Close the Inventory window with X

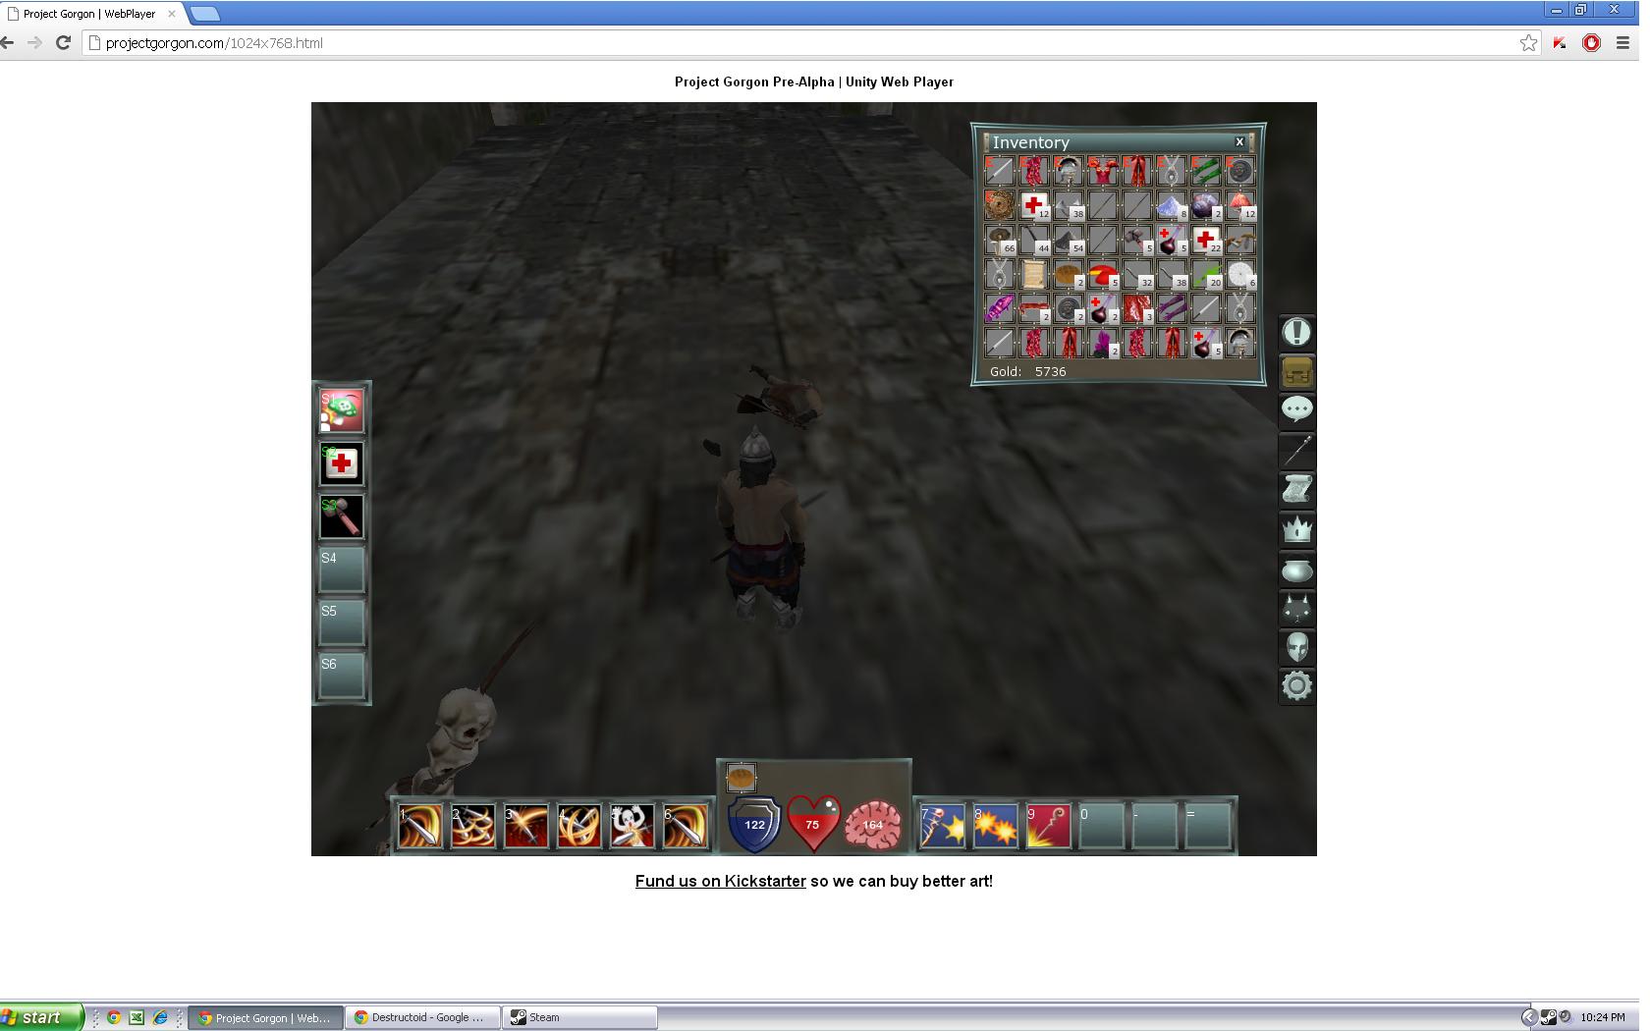tap(1239, 141)
